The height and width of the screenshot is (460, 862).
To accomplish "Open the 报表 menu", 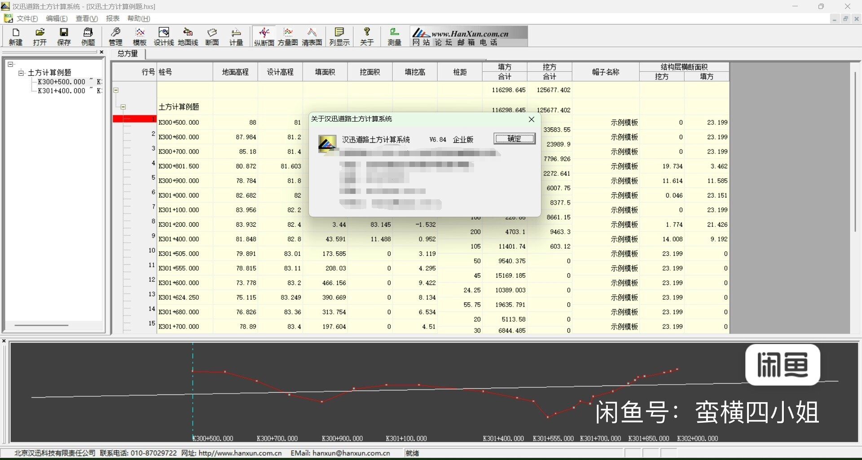I will (112, 18).
